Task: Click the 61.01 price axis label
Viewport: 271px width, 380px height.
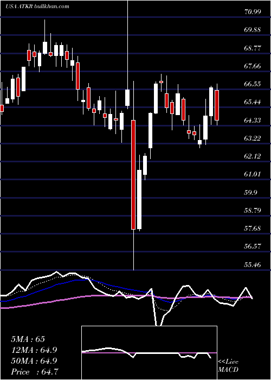Action: click(253, 174)
